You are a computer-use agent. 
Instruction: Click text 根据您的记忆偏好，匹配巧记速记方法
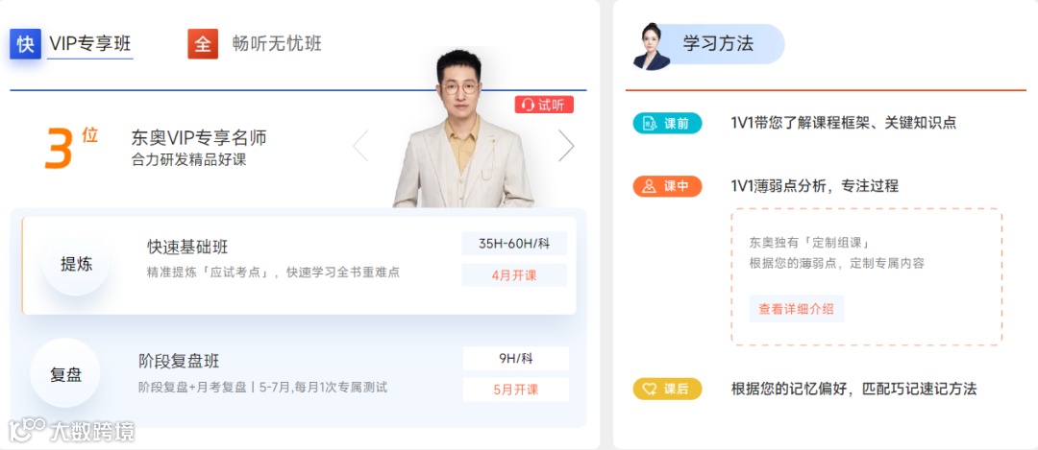click(854, 390)
